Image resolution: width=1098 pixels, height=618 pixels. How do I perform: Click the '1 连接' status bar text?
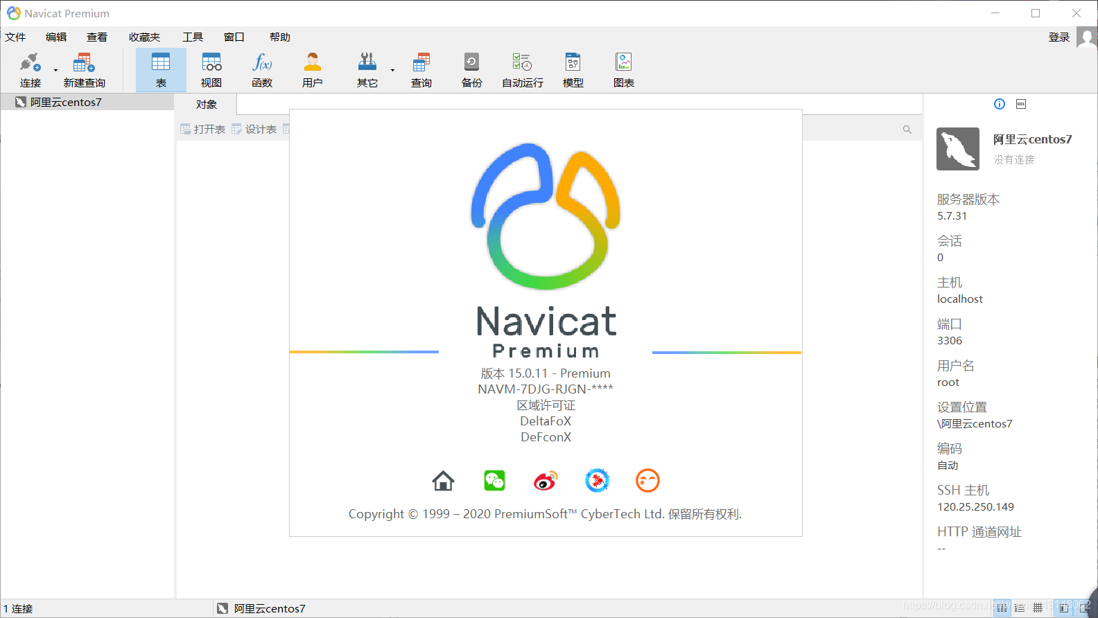(18, 608)
